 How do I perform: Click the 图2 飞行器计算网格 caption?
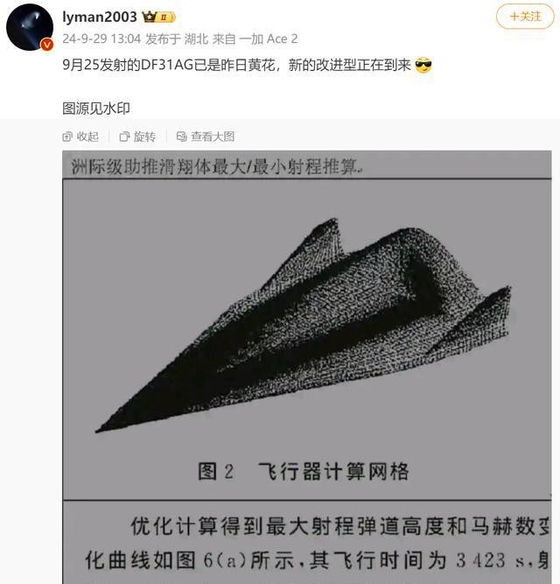click(x=304, y=472)
